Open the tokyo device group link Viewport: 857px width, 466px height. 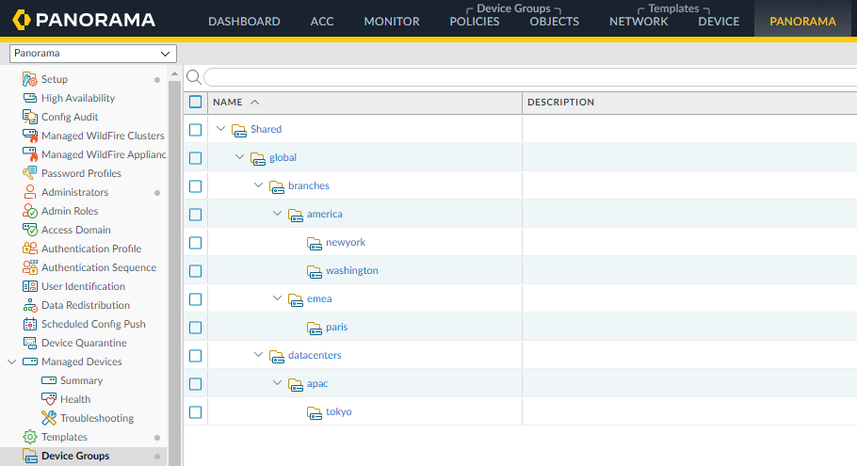click(x=338, y=411)
